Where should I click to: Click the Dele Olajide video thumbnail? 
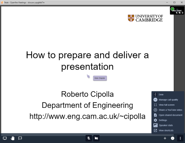tap(177, 11)
